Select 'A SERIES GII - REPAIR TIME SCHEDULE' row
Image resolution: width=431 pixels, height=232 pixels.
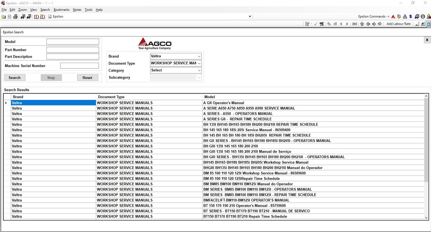click(x=214, y=119)
